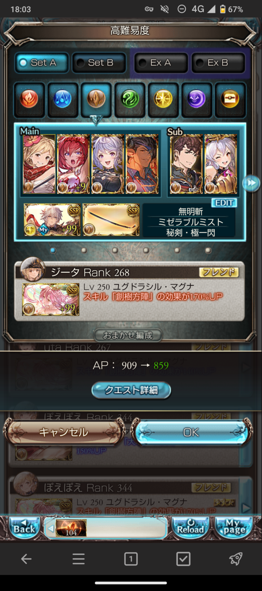
Task: Open the rocket icon in browser bar
Action: [236, 559]
